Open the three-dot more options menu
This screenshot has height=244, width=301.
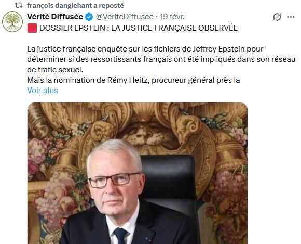click(x=291, y=17)
